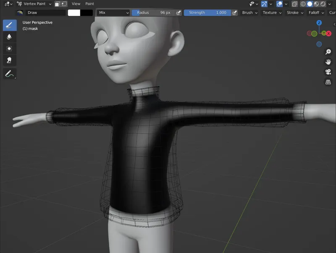Open the Falloff dropdown

coord(314,13)
